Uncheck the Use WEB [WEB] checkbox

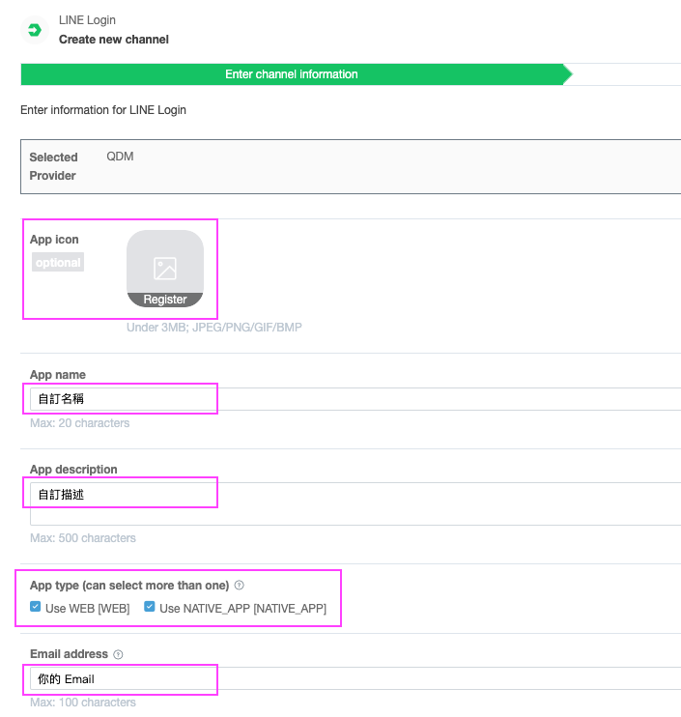(35, 607)
